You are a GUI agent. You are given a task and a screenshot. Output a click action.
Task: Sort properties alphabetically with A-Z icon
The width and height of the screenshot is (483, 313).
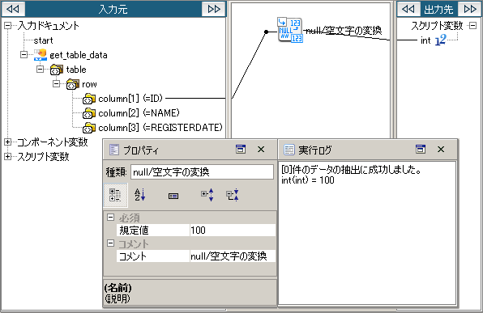pyautogui.click(x=139, y=195)
